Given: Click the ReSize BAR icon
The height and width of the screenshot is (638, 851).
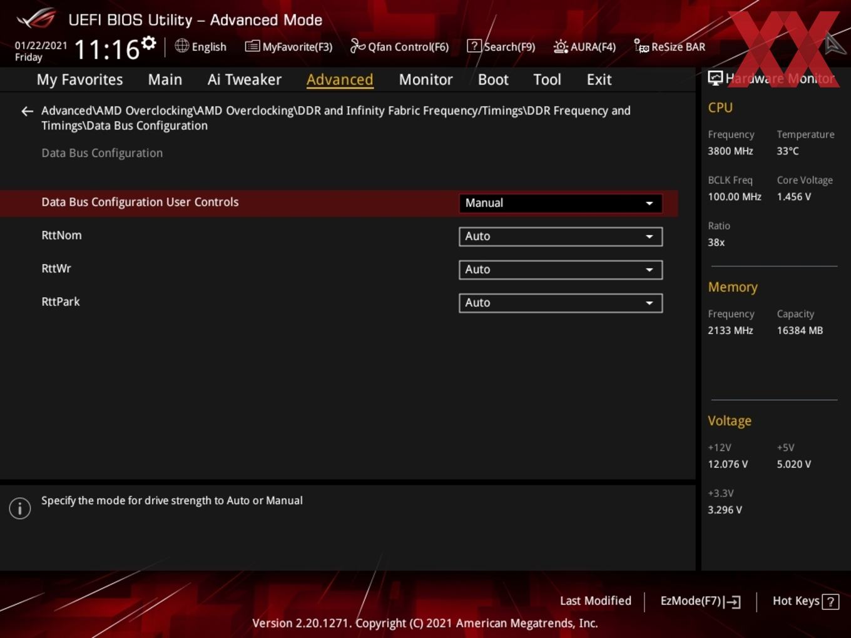Looking at the screenshot, I should [641, 46].
